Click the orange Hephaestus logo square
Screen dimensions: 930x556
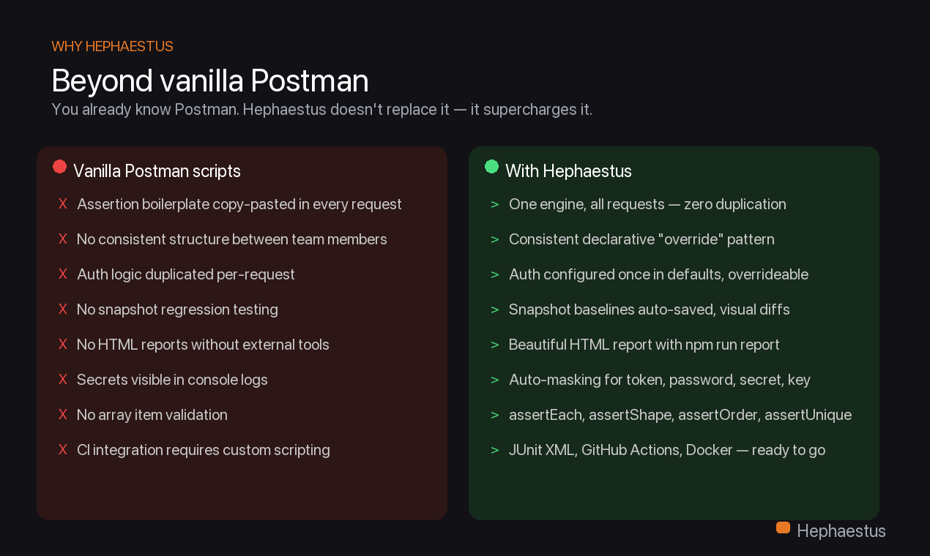[x=783, y=527]
